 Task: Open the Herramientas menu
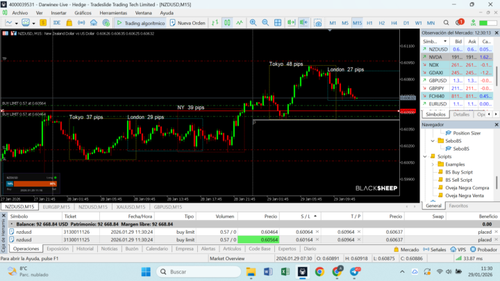pos(113,13)
